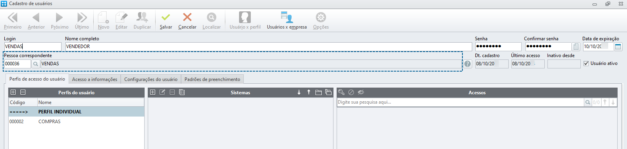Move system down with down arrow
Image resolution: width=627 pixels, height=149 pixels.
pos(299,92)
